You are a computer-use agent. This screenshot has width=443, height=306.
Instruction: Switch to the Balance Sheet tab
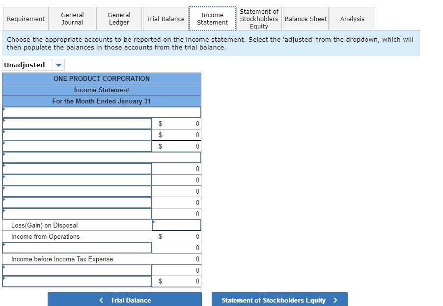[x=305, y=19]
